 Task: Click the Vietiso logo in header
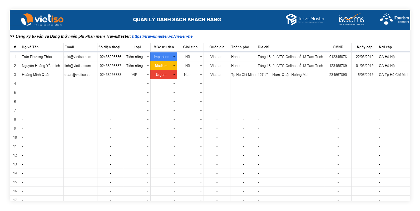(42, 20)
